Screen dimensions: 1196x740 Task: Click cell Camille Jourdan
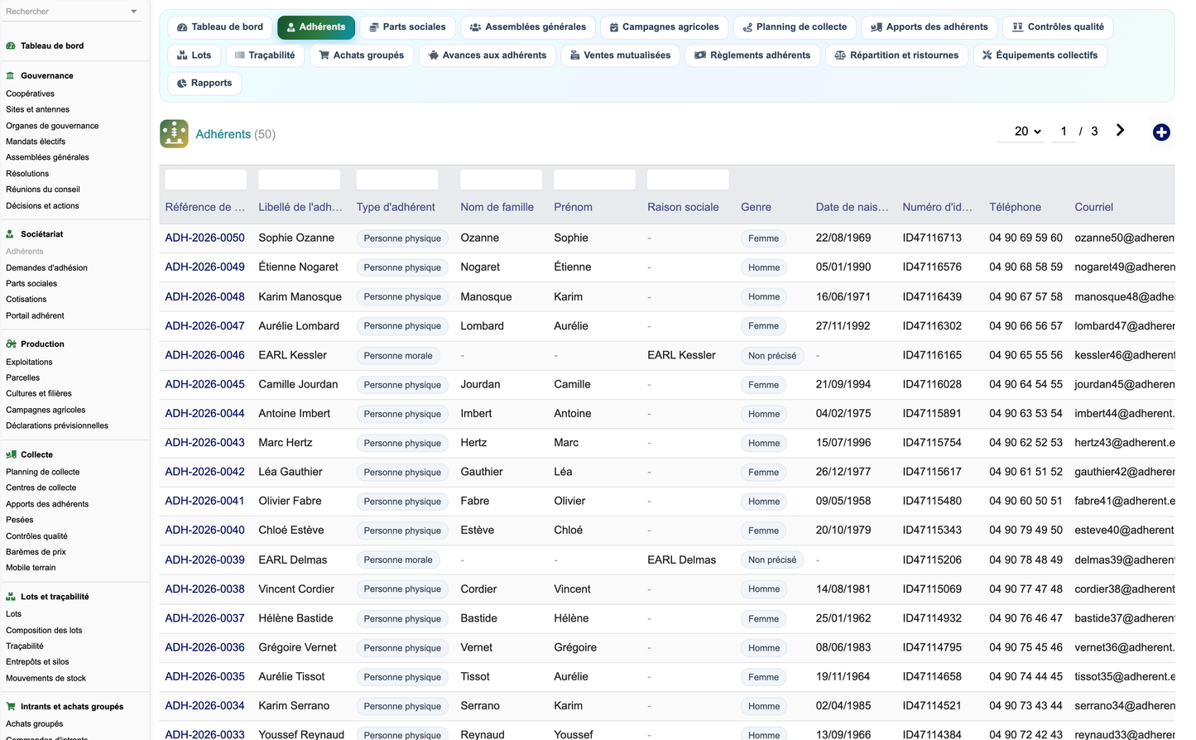(298, 384)
